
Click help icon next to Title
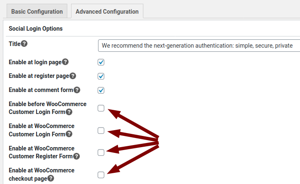click(x=24, y=44)
